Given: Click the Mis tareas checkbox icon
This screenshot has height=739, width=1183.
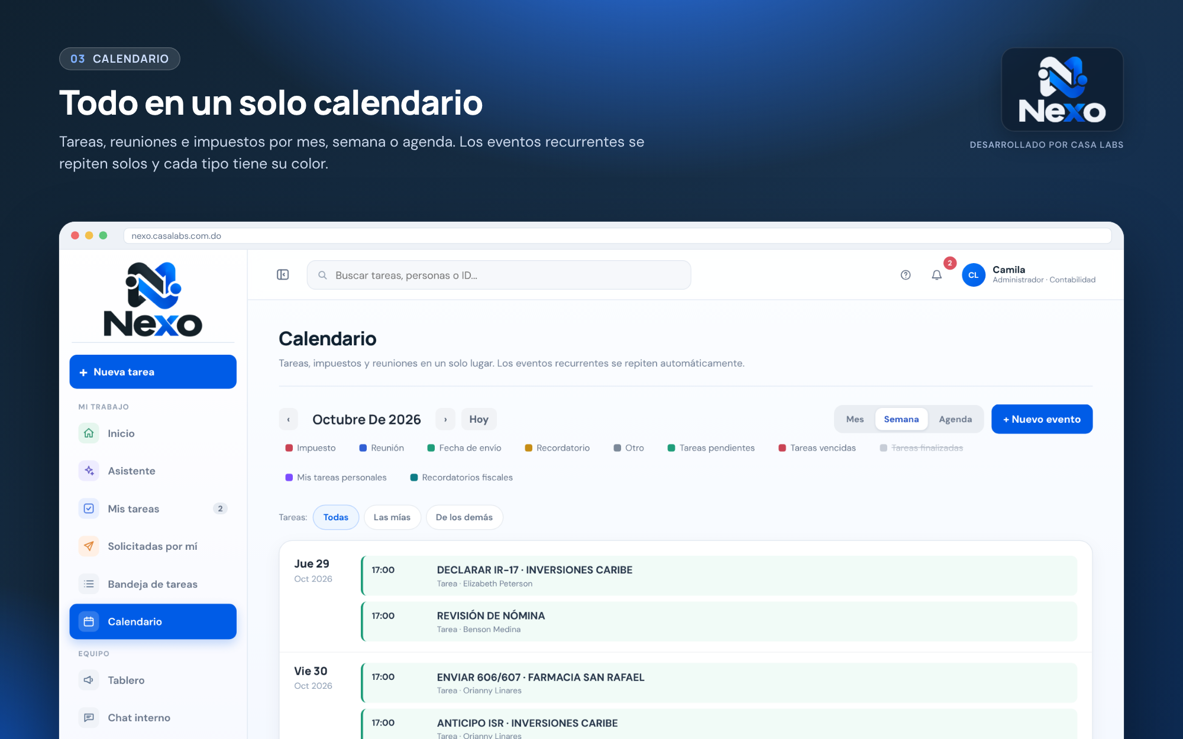Looking at the screenshot, I should click(x=89, y=508).
